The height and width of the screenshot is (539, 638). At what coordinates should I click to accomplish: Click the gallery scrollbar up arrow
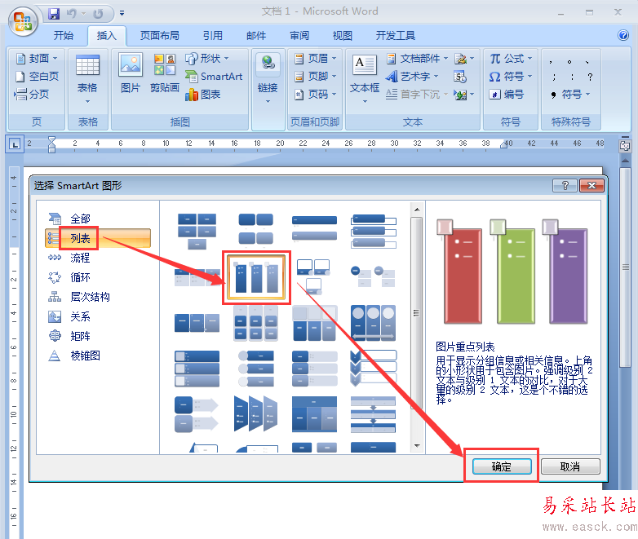point(417,210)
